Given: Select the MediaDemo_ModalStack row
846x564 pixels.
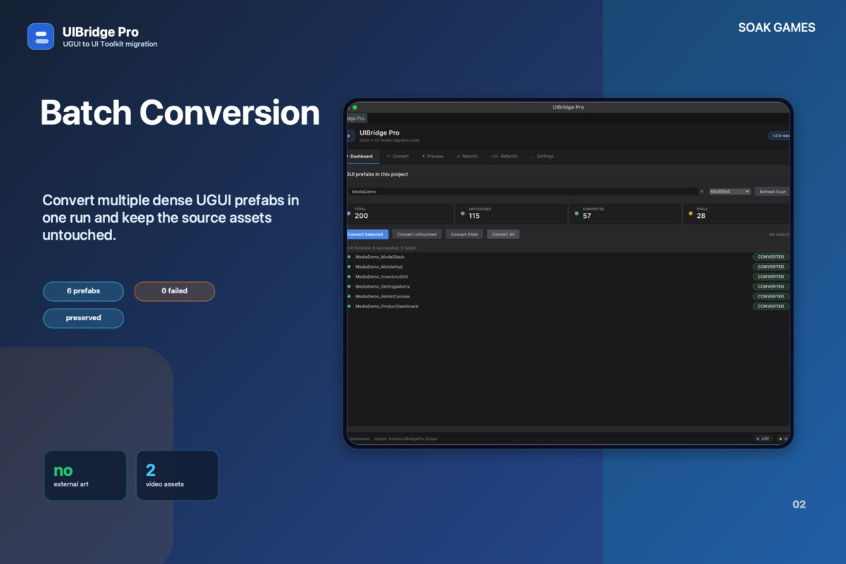Looking at the screenshot, I should (568, 257).
